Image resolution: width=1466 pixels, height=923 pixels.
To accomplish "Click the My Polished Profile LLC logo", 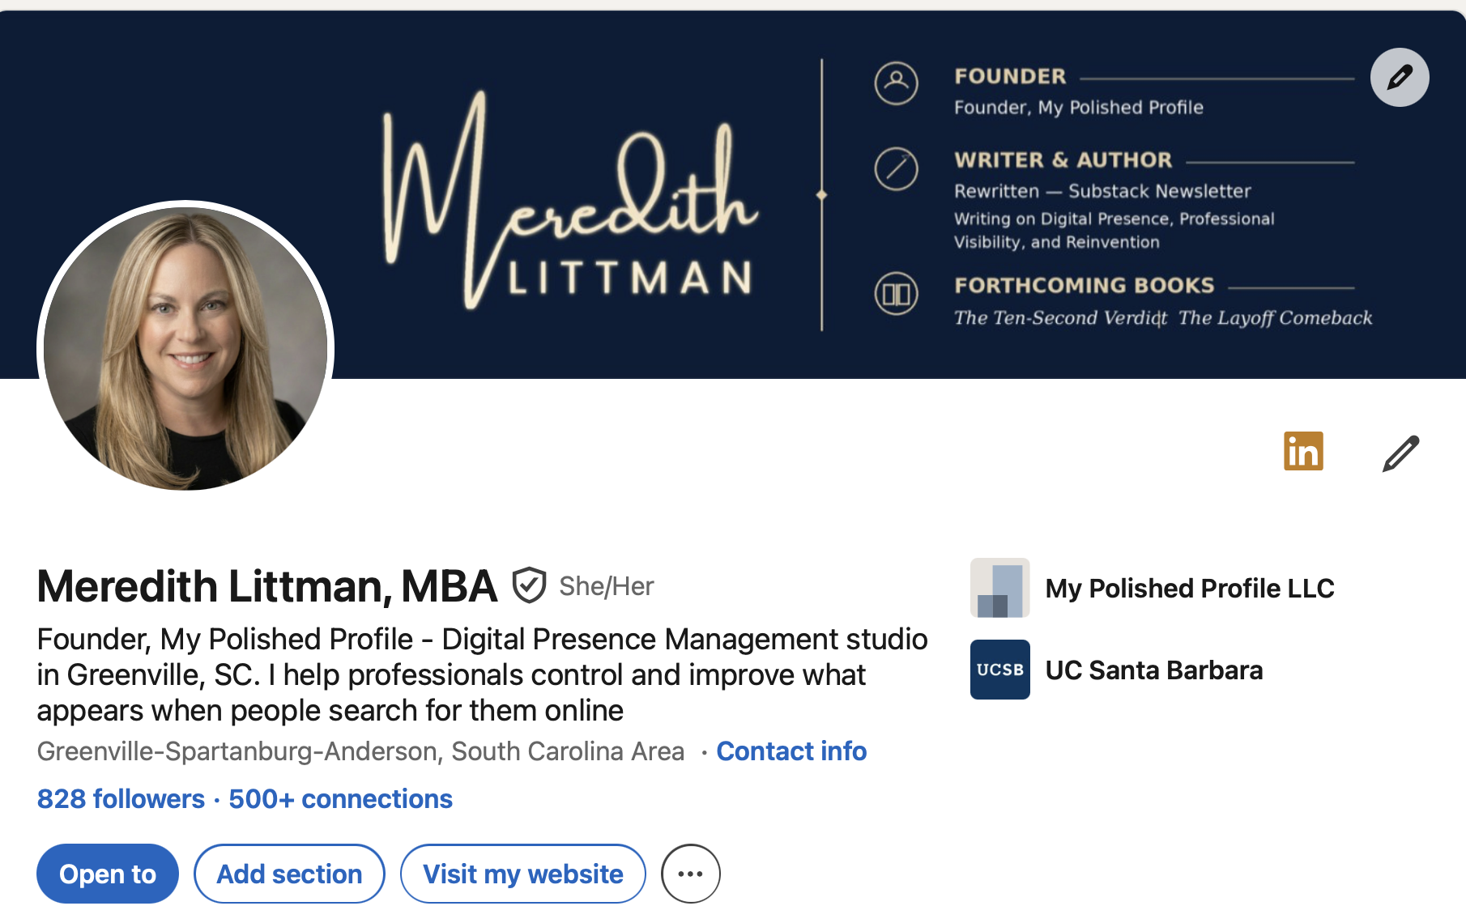I will [1000, 588].
